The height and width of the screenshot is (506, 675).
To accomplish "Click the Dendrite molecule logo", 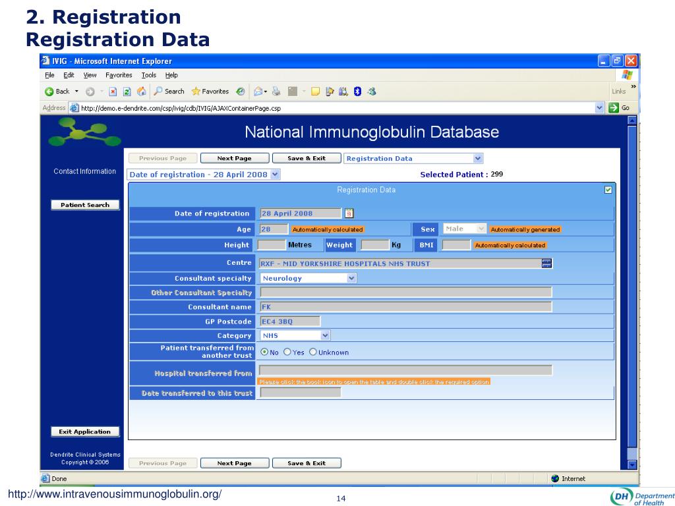I will (84, 133).
